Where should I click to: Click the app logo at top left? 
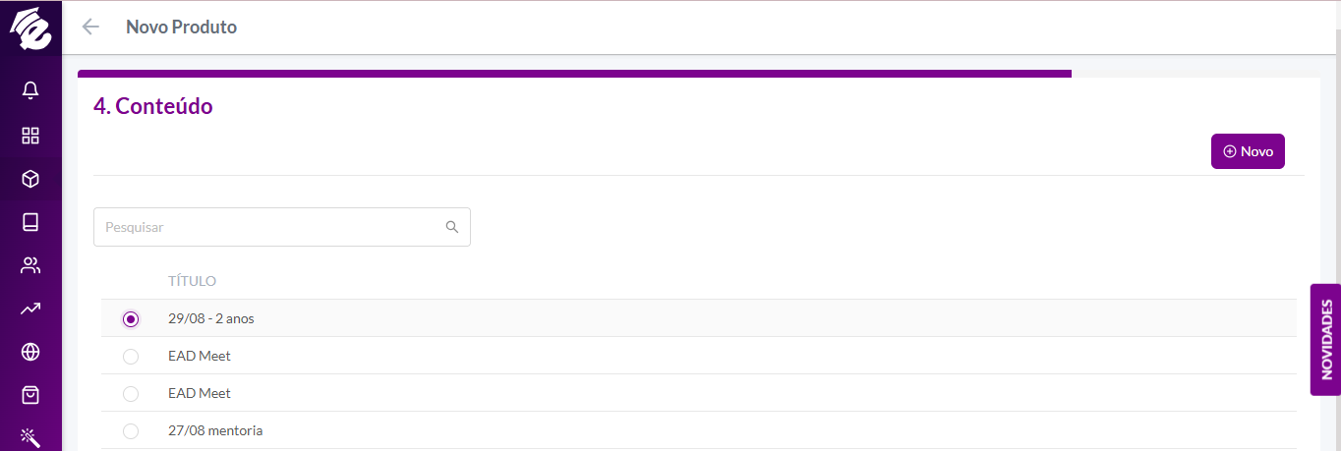click(x=30, y=28)
